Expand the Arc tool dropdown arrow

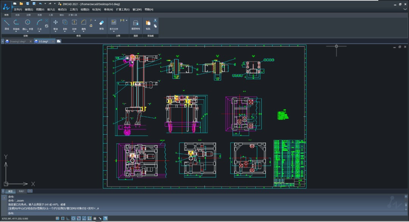39,31
